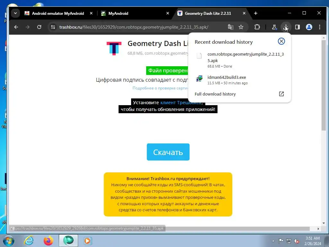Click the Файл проверен green badge
329x247 pixels.
click(167, 70)
